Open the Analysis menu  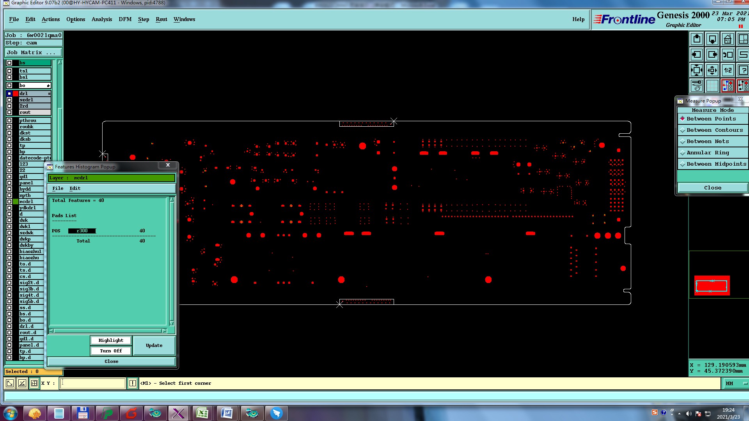[x=101, y=19]
